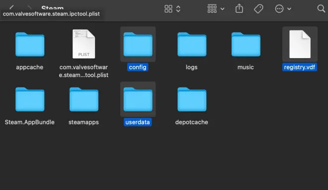Click the 'depotcache' label text

[192, 122]
